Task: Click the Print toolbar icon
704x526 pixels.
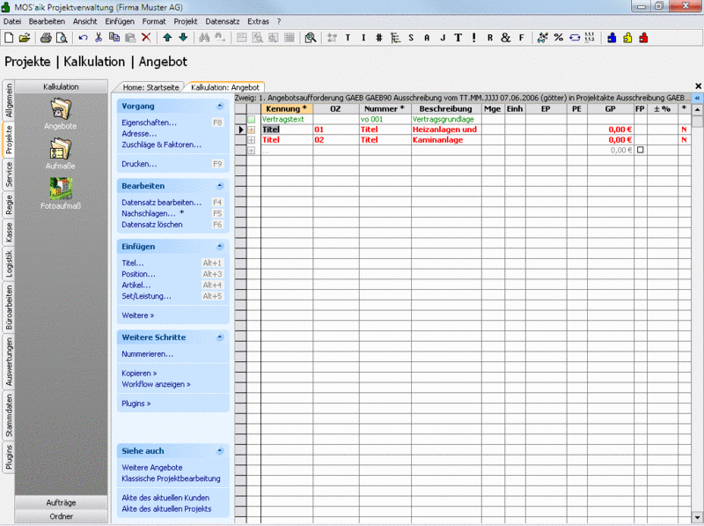Action: click(46, 38)
